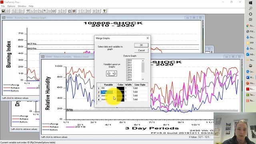Click row 1 black color swatch

[x=120, y=88]
